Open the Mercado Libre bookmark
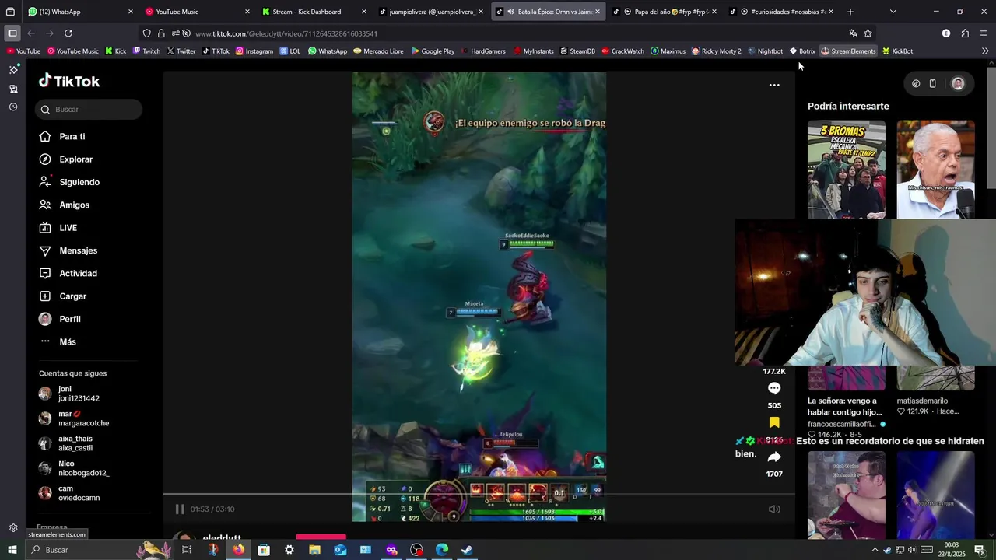Image resolution: width=996 pixels, height=560 pixels. (x=378, y=51)
